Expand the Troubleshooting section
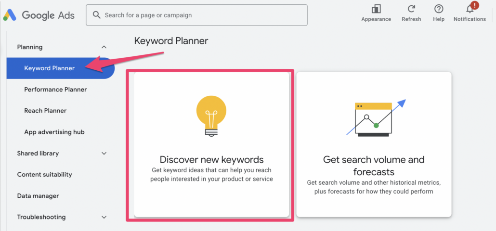This screenshot has height=231, width=496. pos(104,217)
